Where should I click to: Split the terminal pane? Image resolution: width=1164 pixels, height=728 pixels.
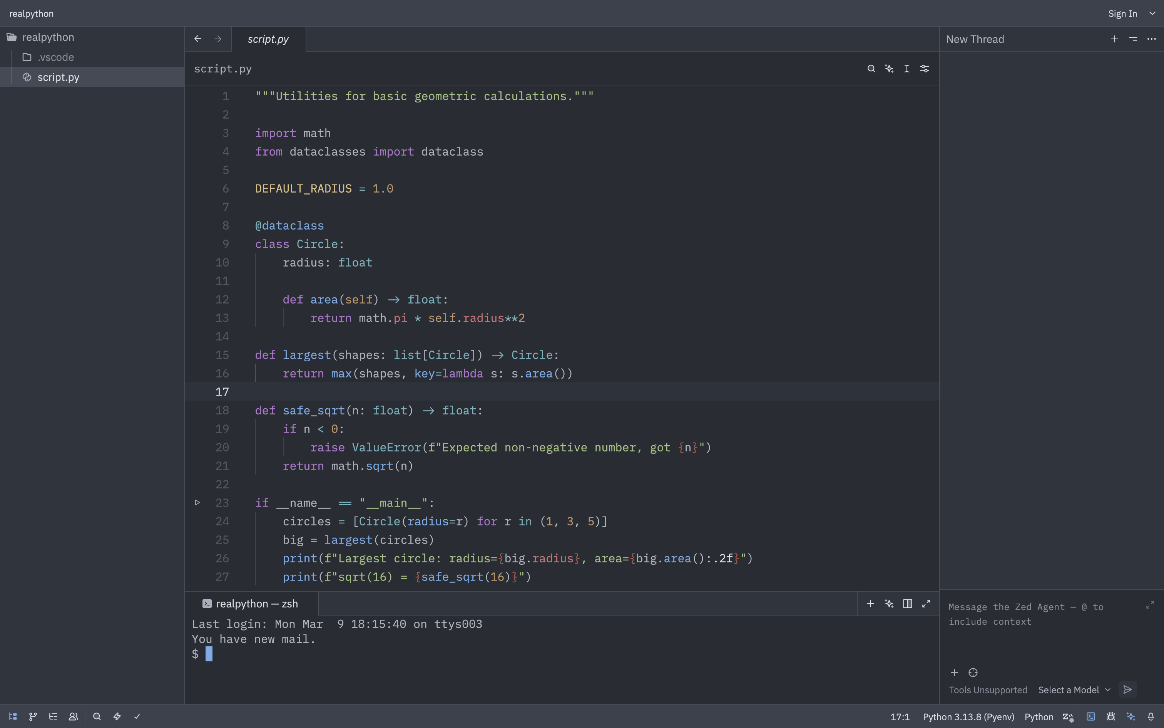(908, 604)
